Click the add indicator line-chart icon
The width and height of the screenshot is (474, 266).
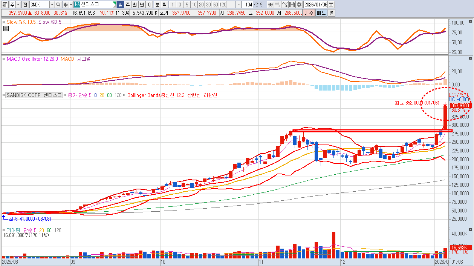click(285, 5)
